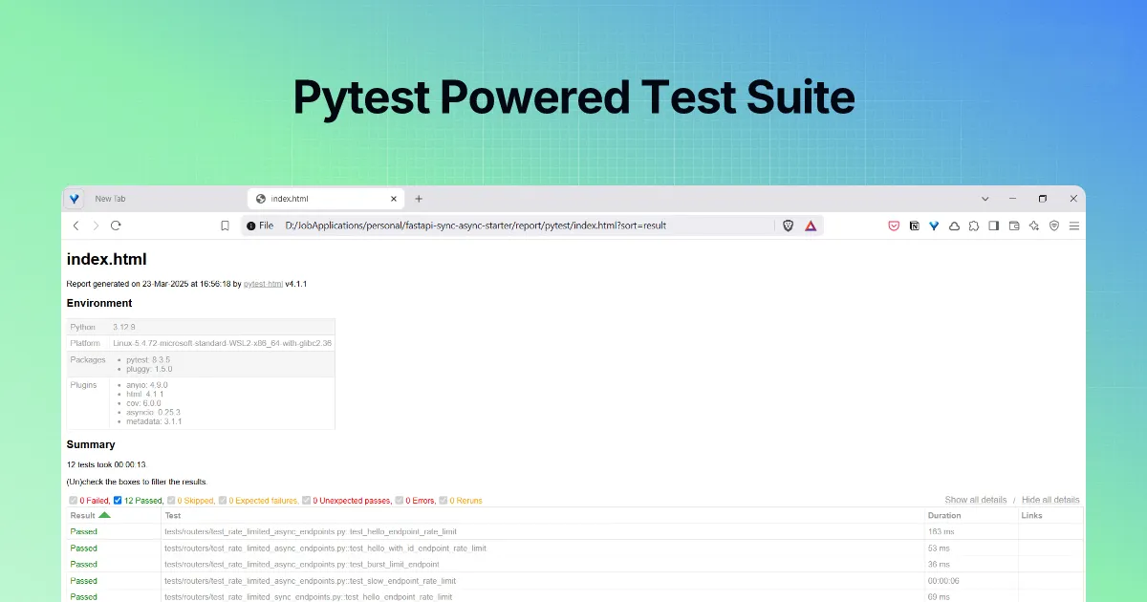Expand the test_hello_endpoint_rate_limit async row
Image resolution: width=1147 pixels, height=602 pixels.
coord(573,531)
